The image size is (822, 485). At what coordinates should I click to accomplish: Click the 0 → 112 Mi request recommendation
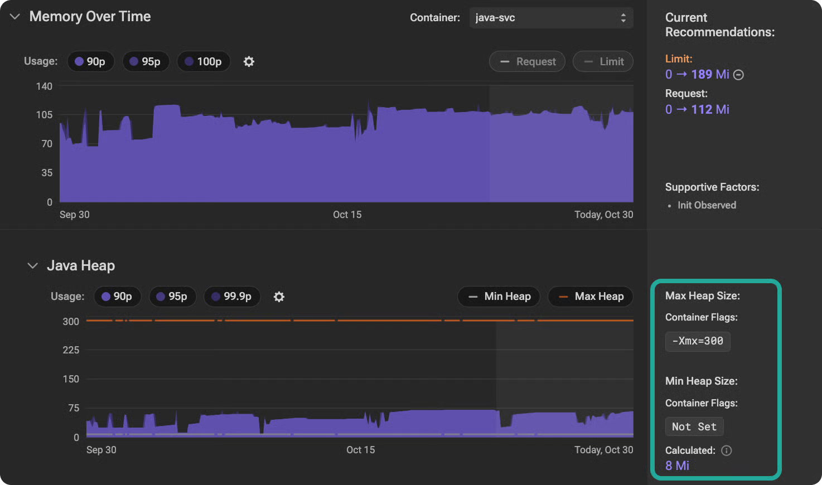697,109
